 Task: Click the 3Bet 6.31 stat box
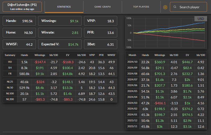pyautogui.click(x=100, y=44)
